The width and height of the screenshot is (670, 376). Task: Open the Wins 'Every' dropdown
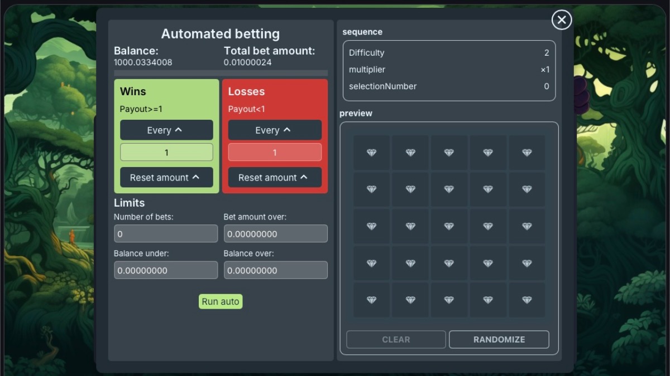point(166,130)
